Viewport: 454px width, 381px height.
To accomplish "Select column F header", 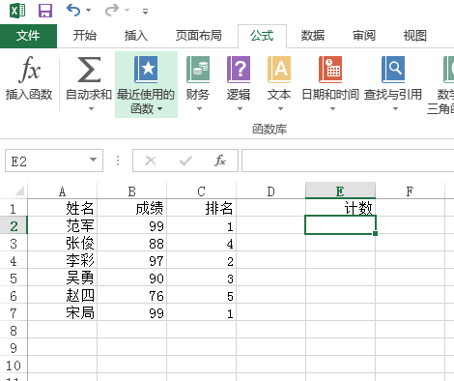I will click(x=410, y=191).
